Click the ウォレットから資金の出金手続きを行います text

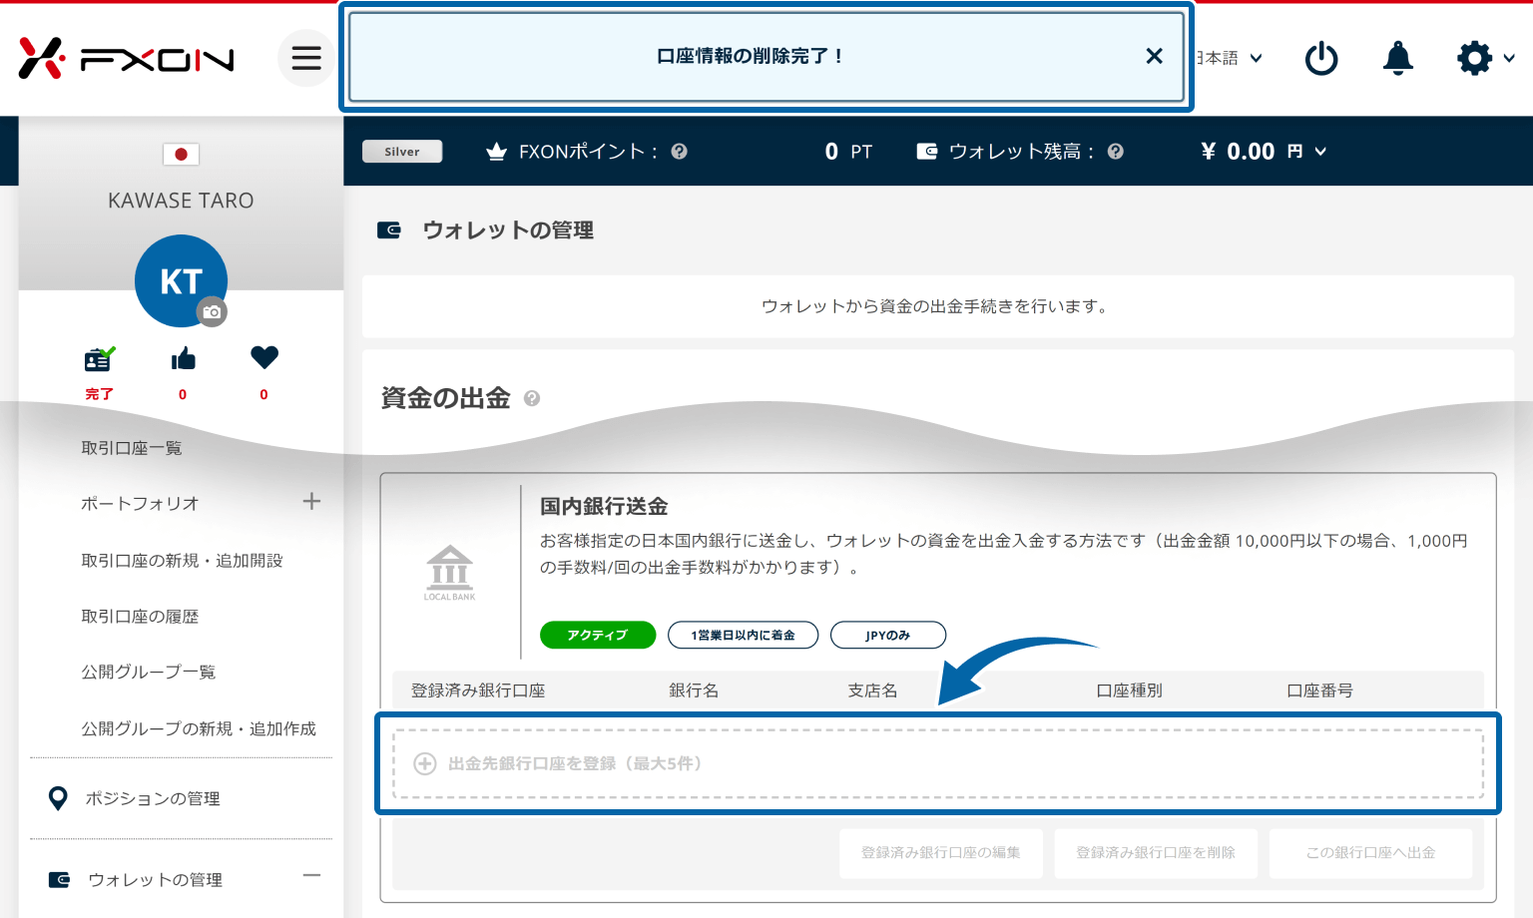(937, 306)
